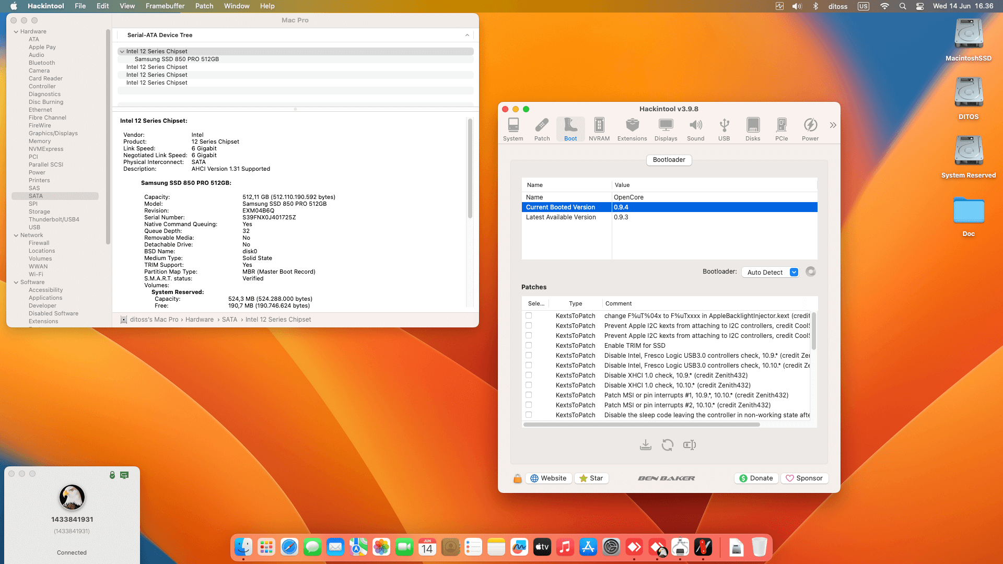This screenshot has height=564, width=1003.
Task: Open the File menu
Action: 80,6
